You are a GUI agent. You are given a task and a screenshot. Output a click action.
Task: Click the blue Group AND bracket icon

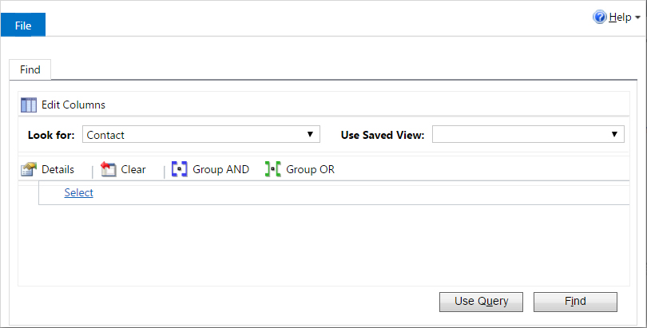180,169
